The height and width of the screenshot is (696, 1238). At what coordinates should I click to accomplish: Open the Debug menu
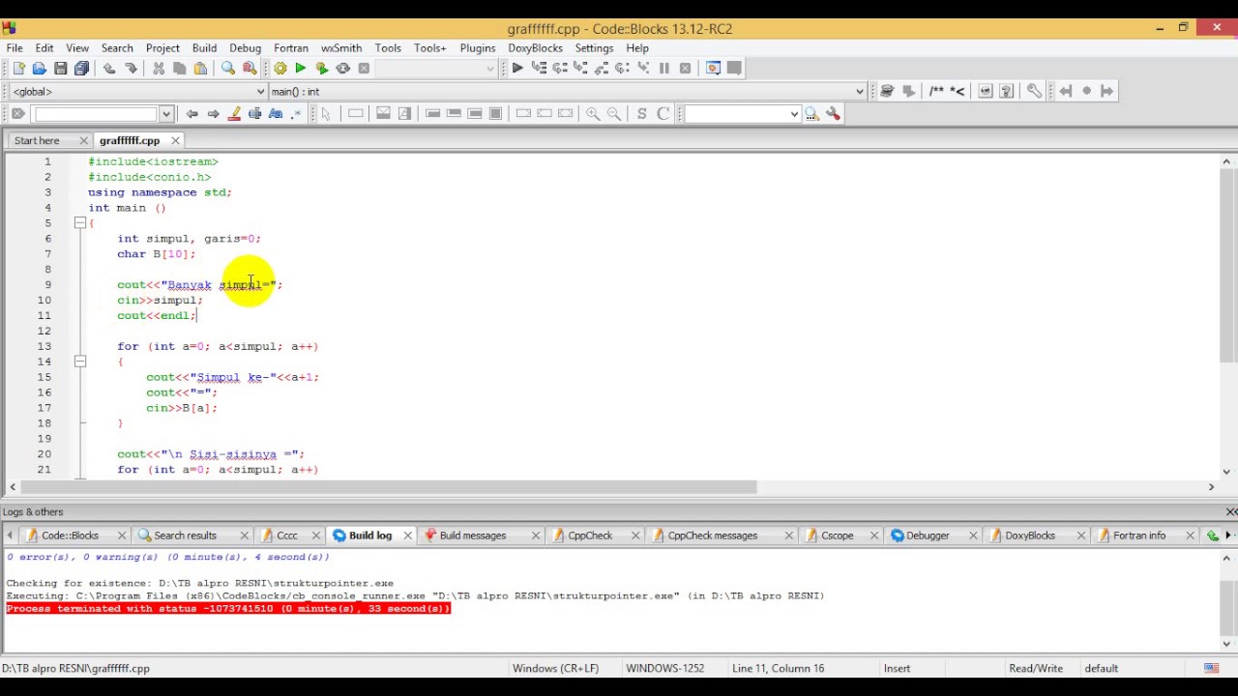245,47
